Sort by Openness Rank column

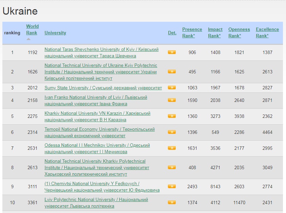pos(239,33)
